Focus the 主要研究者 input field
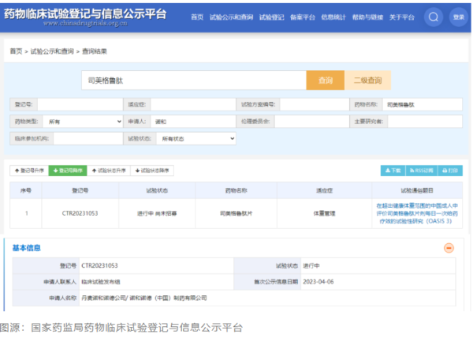 425,122
